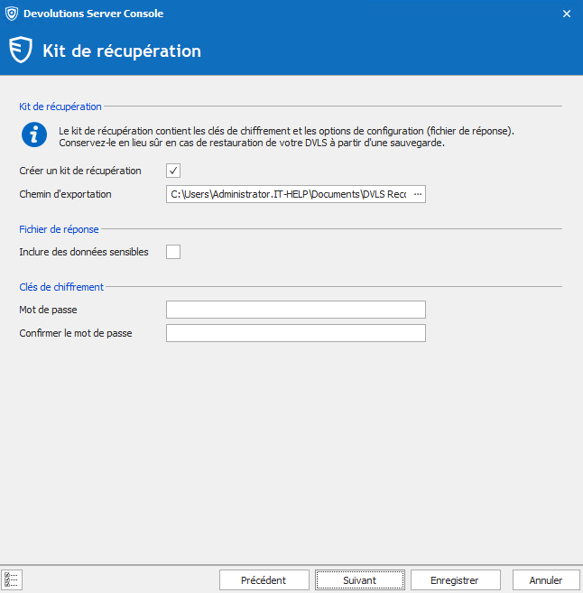583x593 pixels.
Task: Enable Inclure des données sensibles checkbox
Action: point(173,252)
